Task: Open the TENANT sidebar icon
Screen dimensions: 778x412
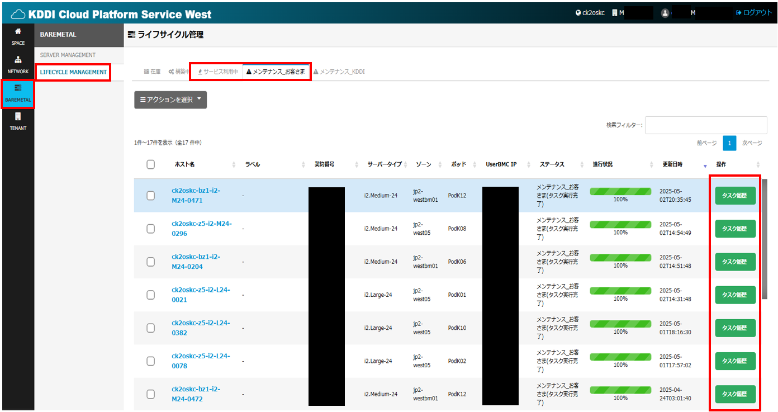Action: click(x=18, y=116)
